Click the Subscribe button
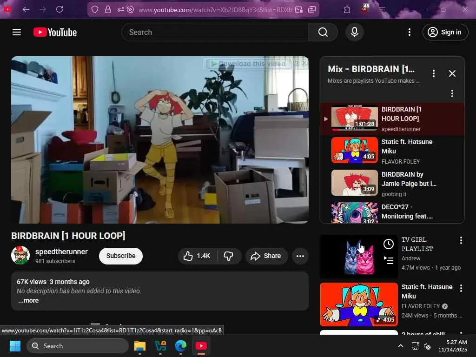Image resolution: width=476 pixels, height=357 pixels. (120, 256)
